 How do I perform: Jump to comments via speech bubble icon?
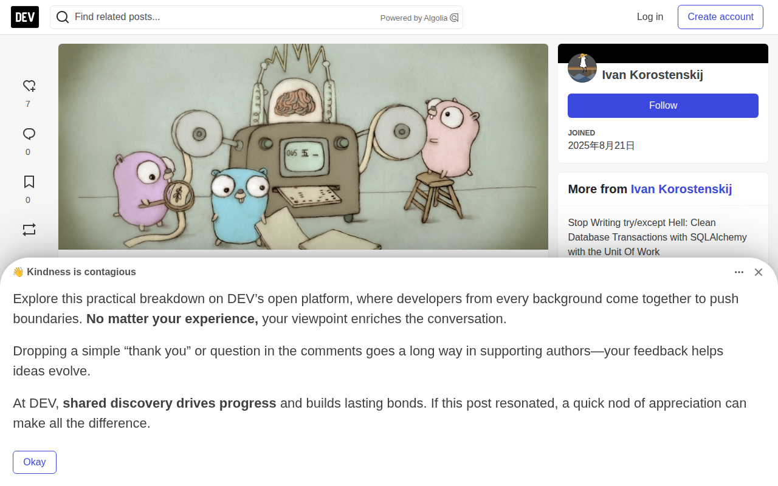tap(29, 134)
